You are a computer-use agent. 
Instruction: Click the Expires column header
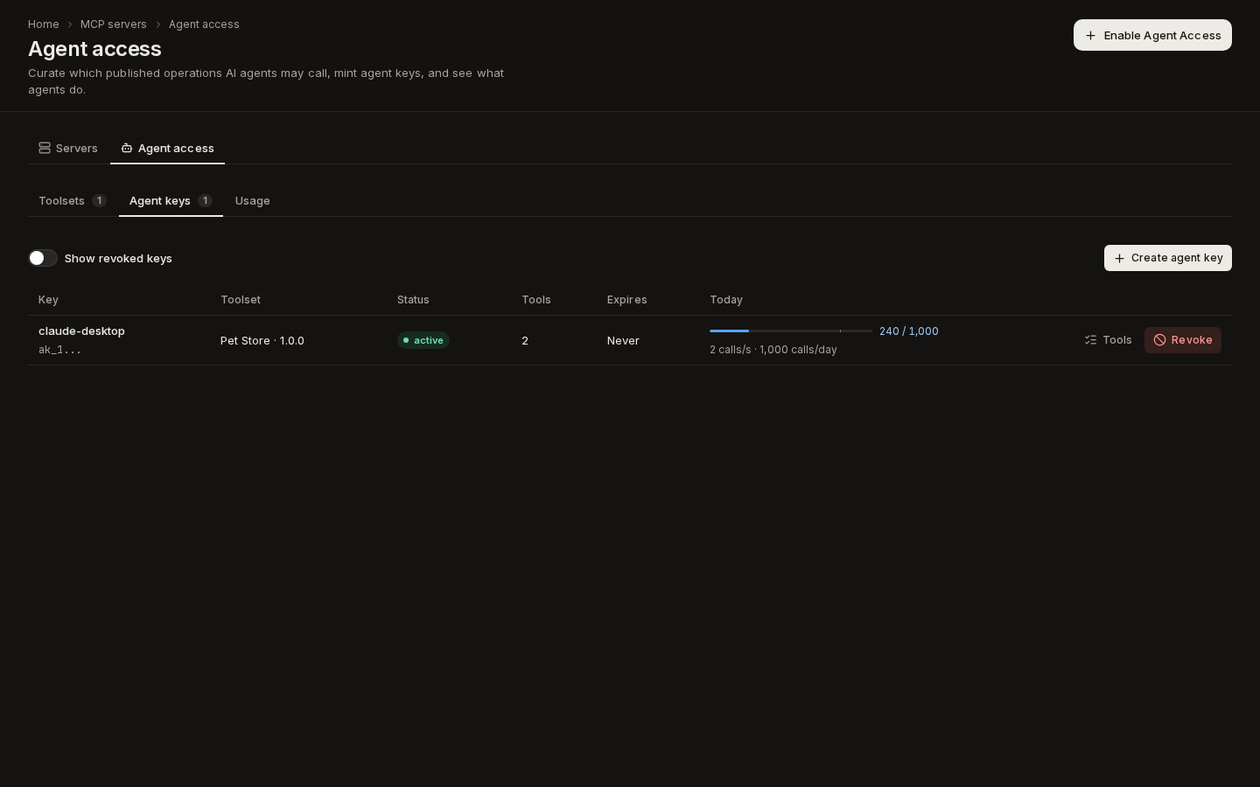(627, 299)
